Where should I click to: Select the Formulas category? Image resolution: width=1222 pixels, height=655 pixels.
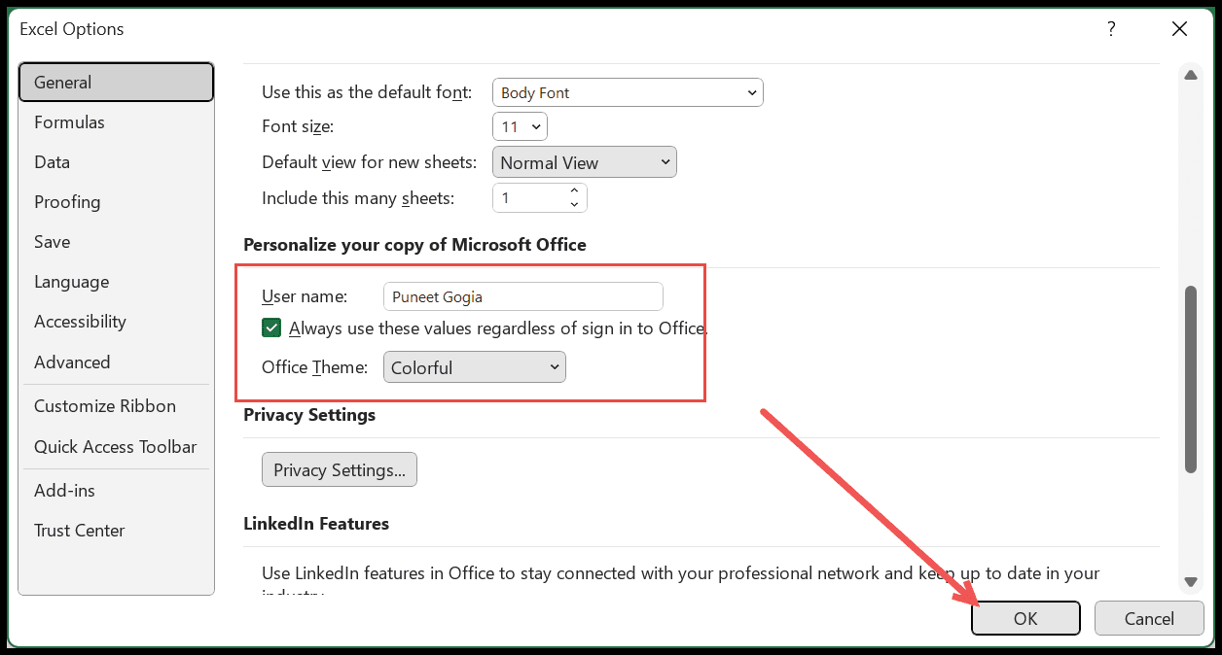tap(69, 122)
